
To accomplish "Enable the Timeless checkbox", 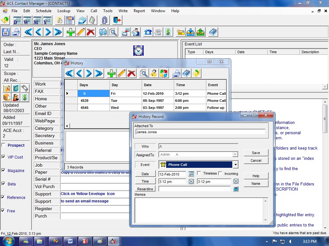I will click(199, 173).
